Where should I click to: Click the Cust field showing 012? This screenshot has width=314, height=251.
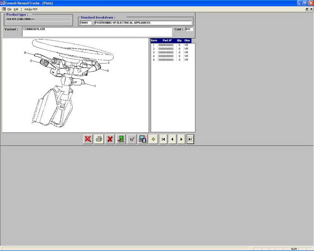click(x=189, y=29)
